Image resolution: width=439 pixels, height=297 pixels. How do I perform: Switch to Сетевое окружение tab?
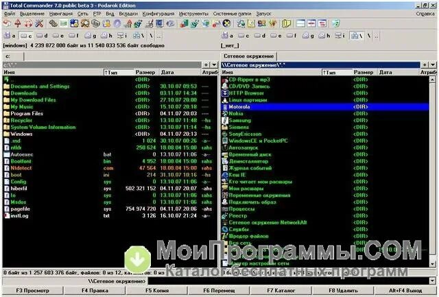[248, 56]
